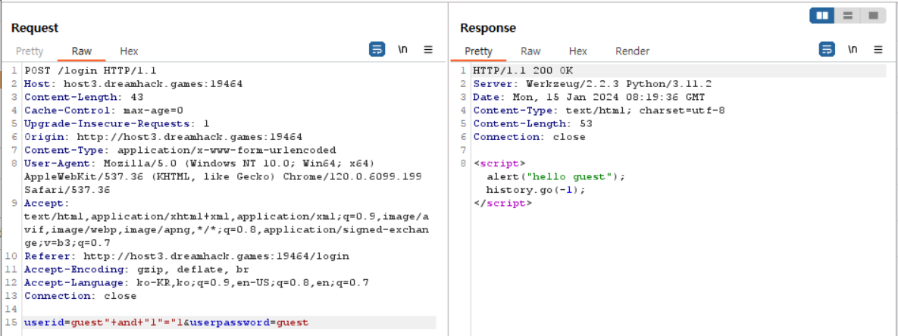Select top-bottom split layout icon

[x=847, y=15]
